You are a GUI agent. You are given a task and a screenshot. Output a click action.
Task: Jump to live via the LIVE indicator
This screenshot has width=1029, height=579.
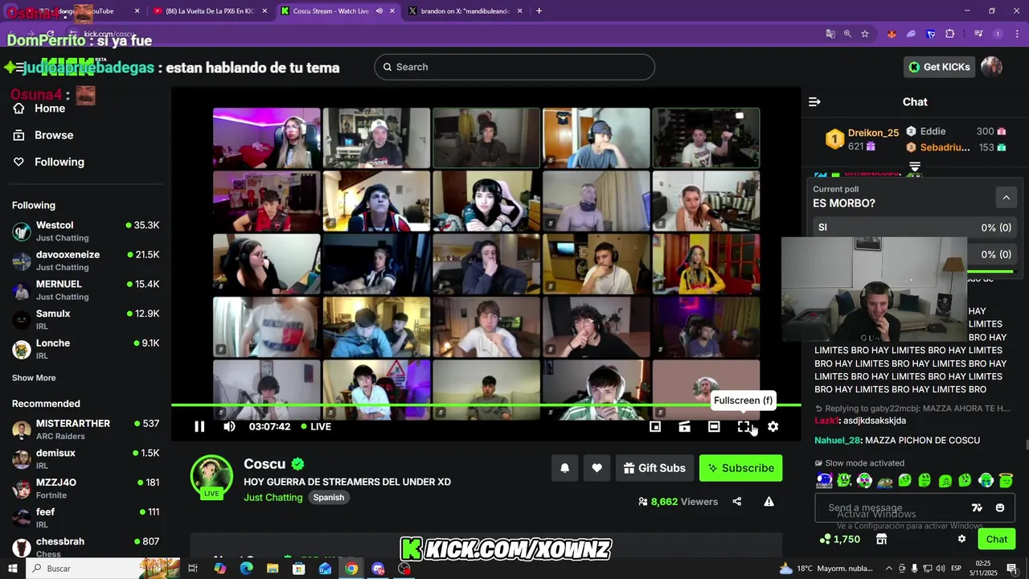point(316,426)
